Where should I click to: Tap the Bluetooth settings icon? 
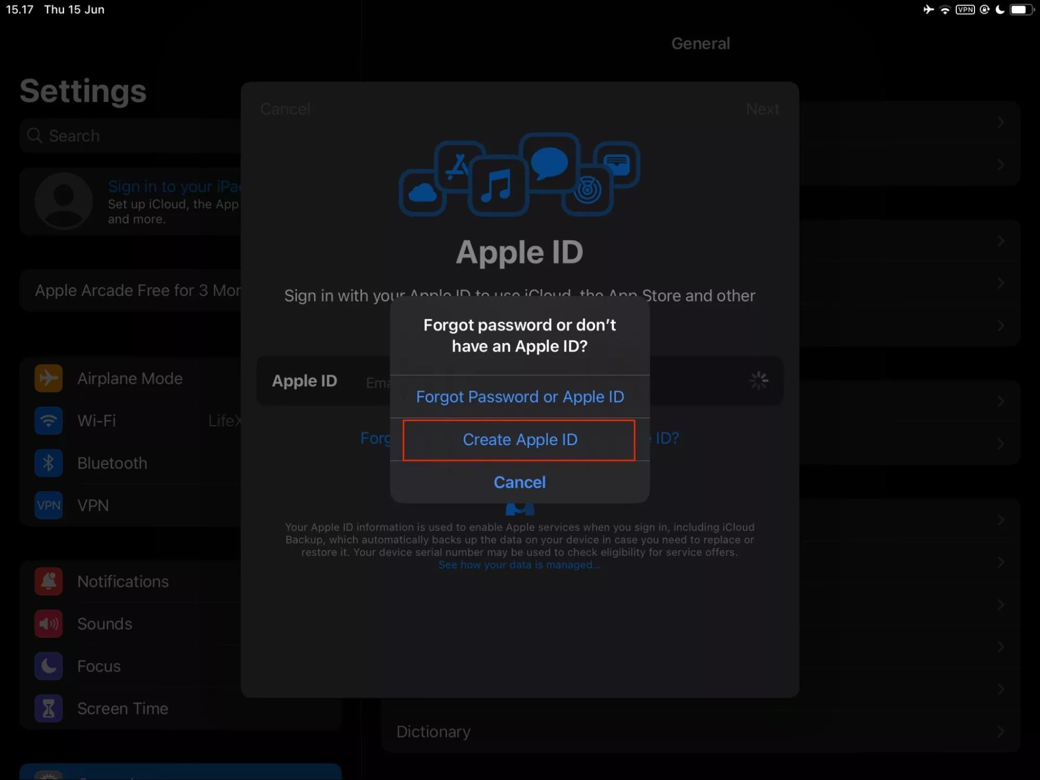[48, 463]
